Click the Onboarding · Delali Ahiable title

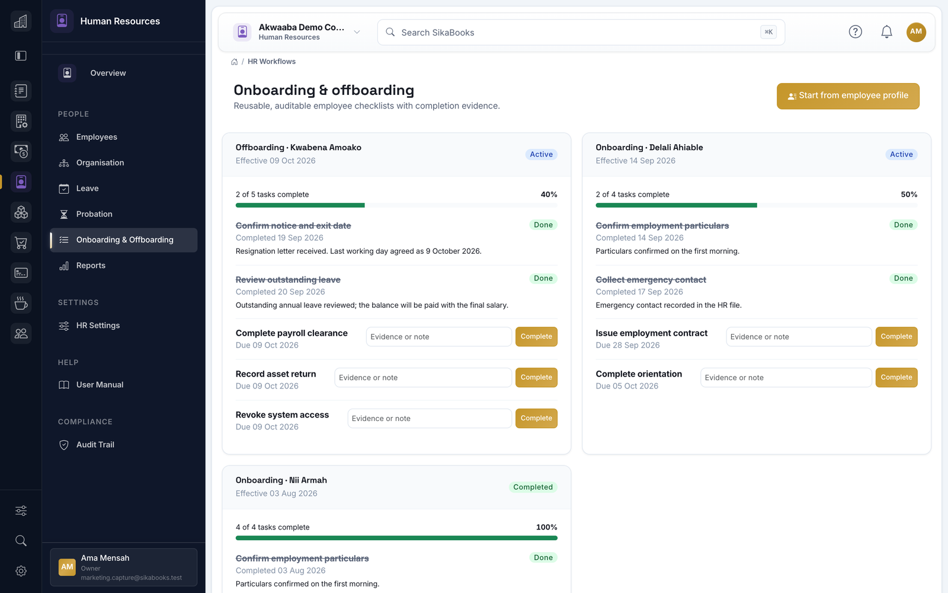point(649,148)
